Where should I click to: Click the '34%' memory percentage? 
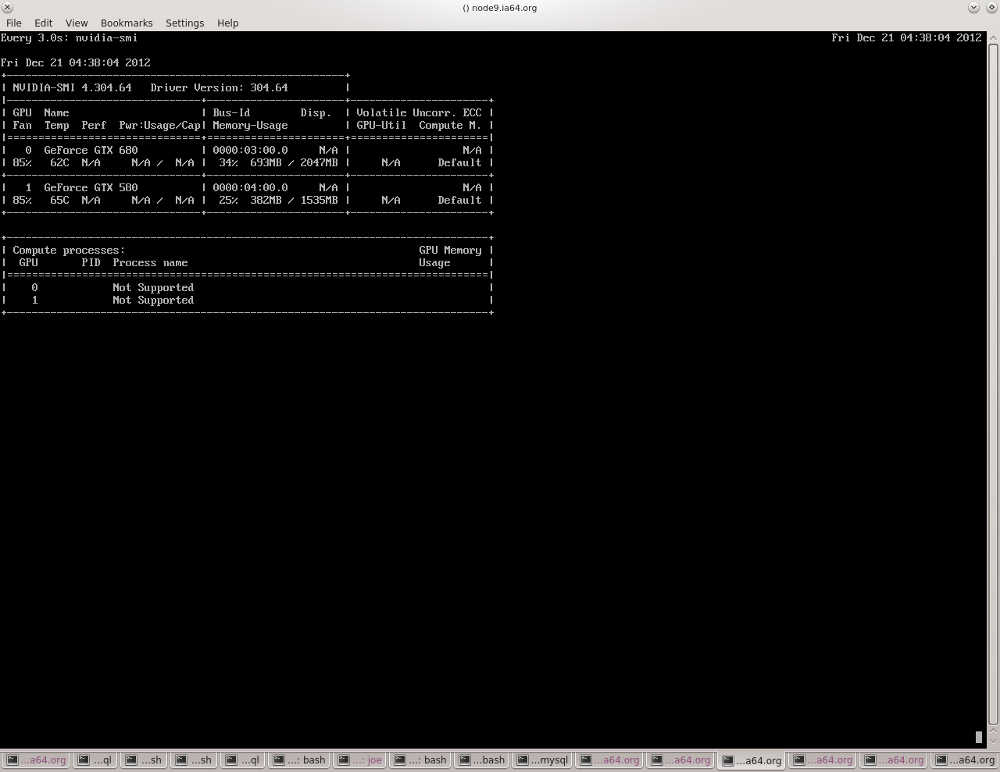(x=228, y=162)
